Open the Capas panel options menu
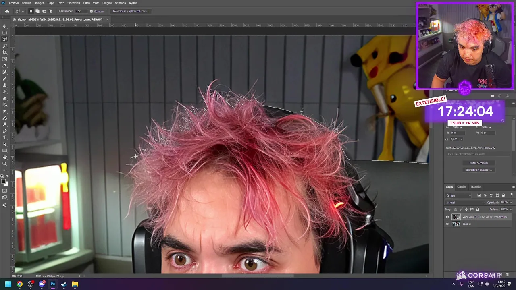The width and height of the screenshot is (516, 290). tap(513, 187)
